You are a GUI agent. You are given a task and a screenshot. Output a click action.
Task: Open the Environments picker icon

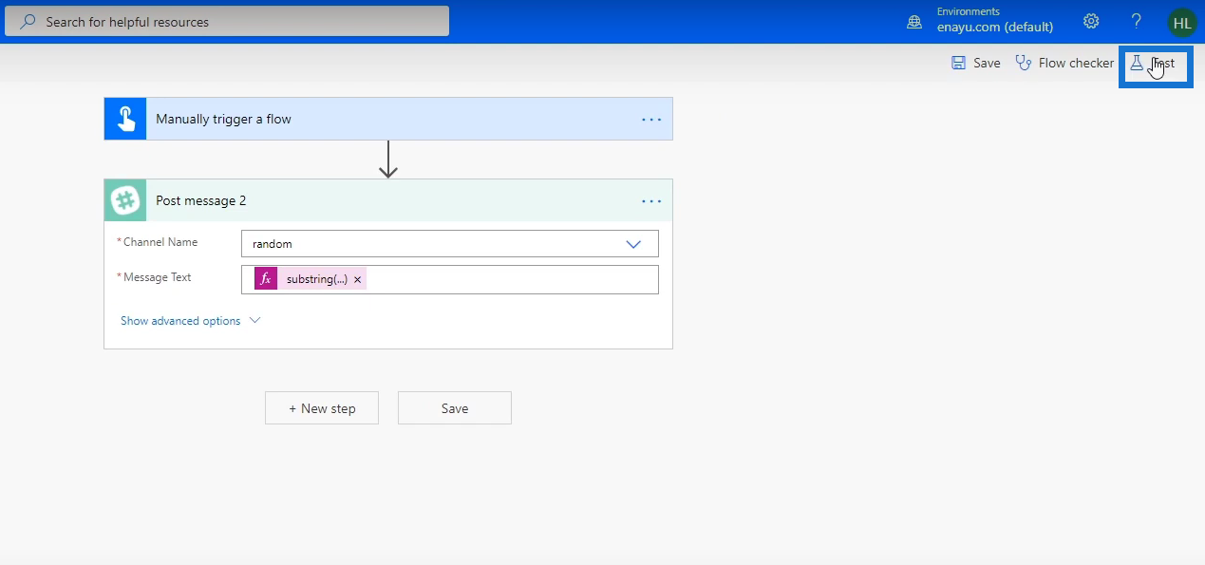coord(914,21)
